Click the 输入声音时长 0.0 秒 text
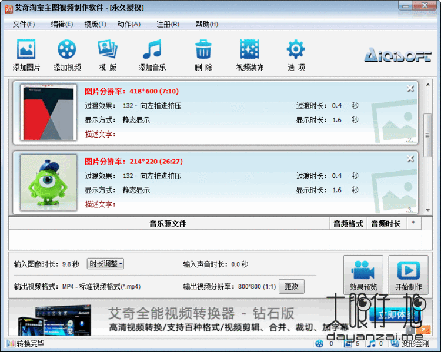This screenshot has height=352, width=441. (x=216, y=264)
